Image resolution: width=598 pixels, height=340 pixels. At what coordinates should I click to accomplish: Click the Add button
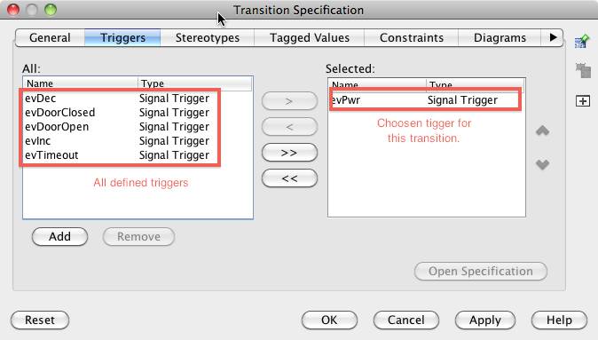click(x=59, y=237)
